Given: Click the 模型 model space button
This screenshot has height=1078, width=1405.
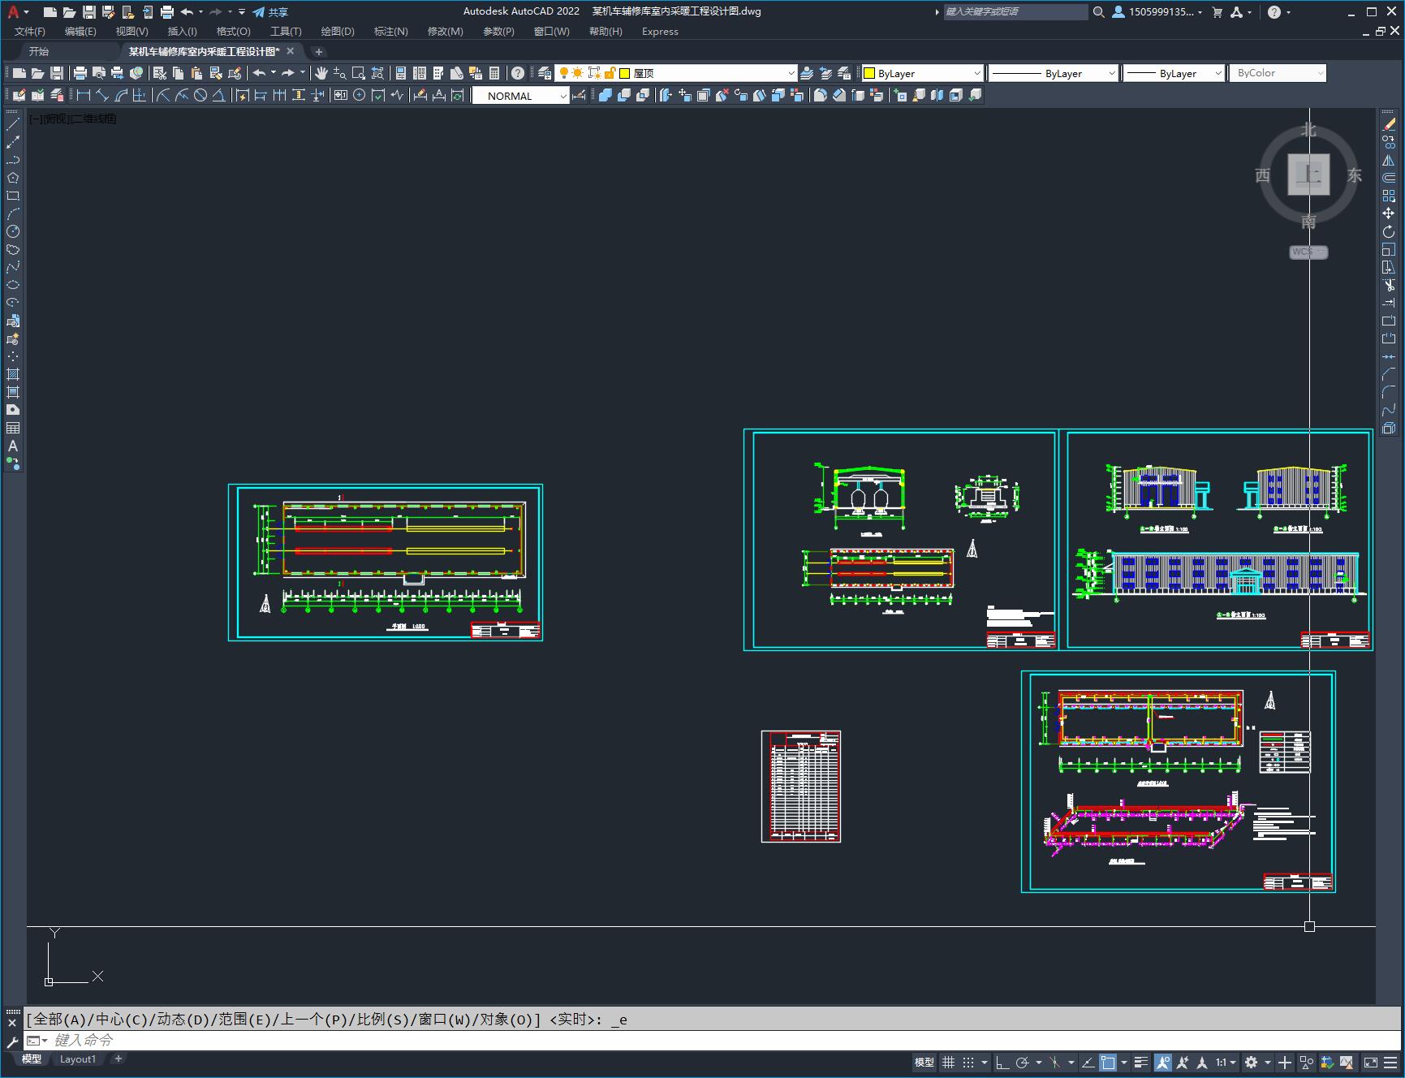Looking at the screenshot, I should coord(924,1062).
